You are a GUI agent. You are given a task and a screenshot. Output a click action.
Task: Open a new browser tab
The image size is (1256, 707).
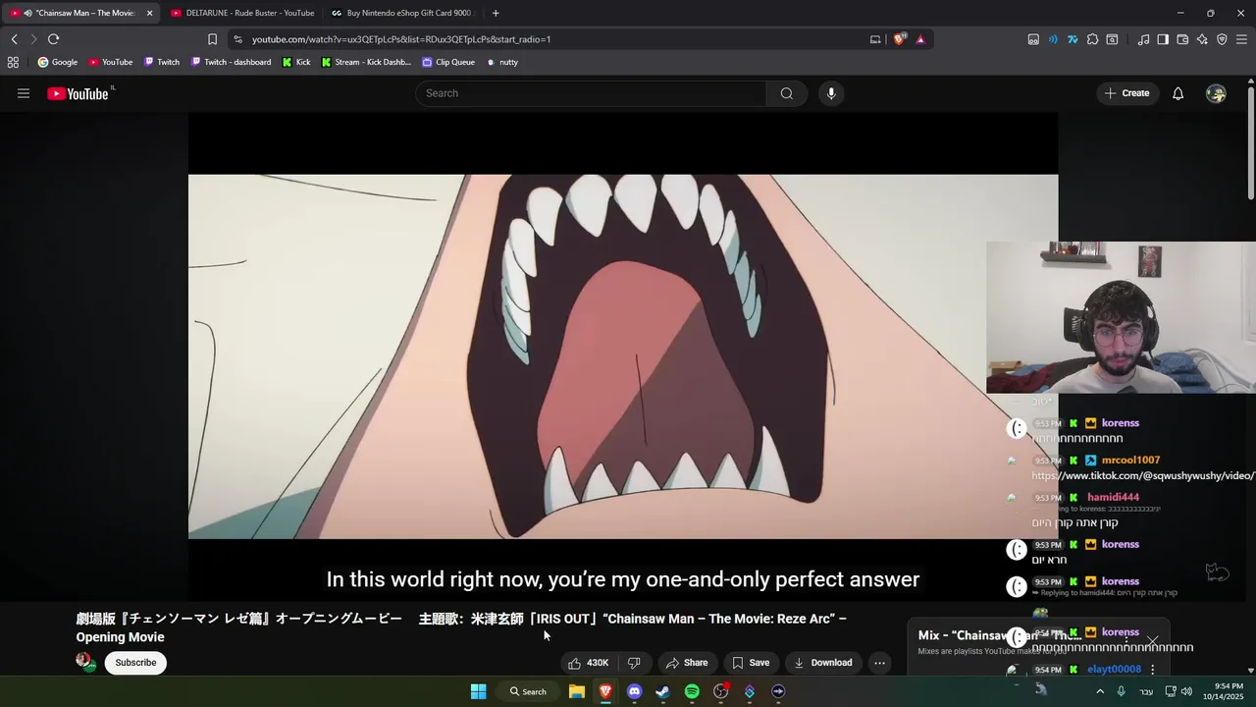(496, 13)
